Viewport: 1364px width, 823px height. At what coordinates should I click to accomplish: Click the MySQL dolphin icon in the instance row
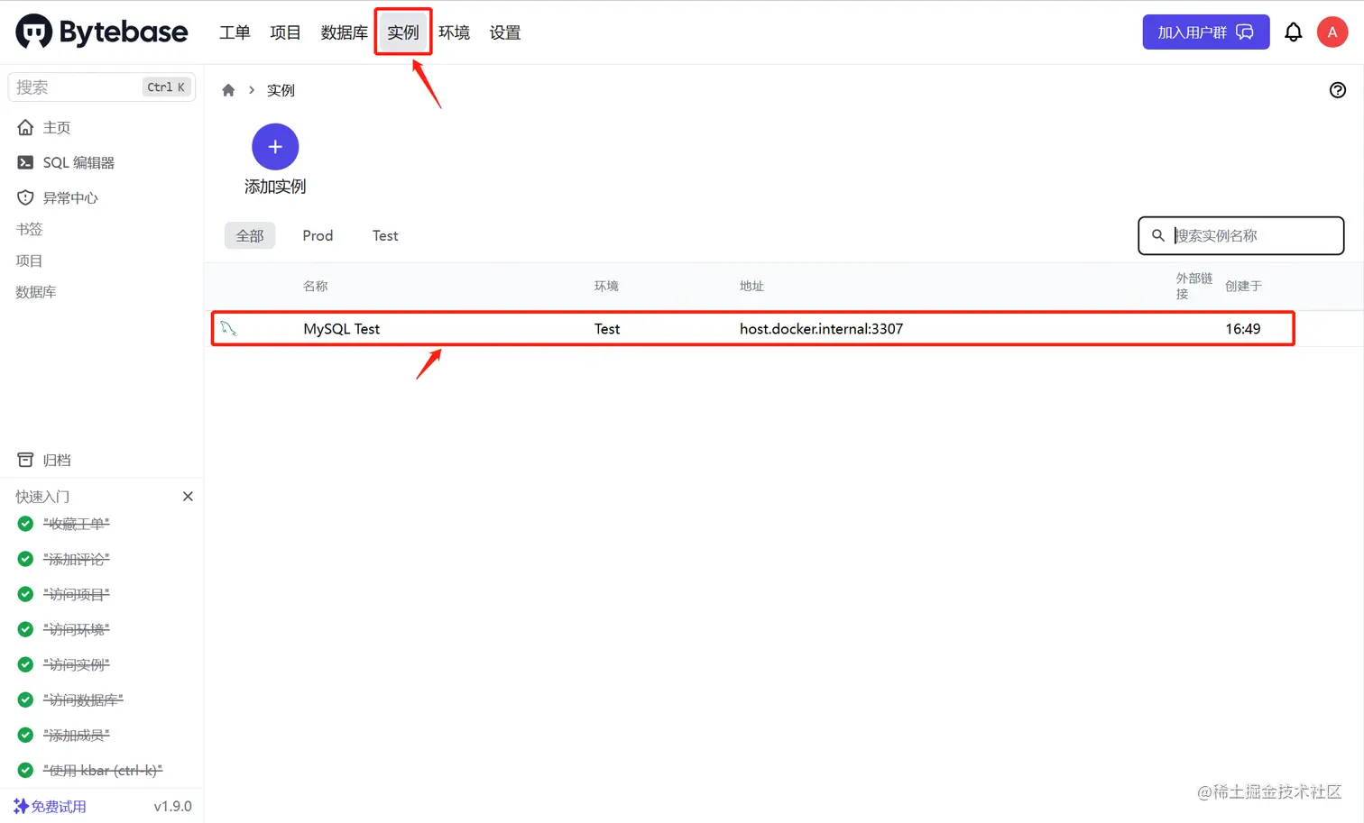(x=228, y=328)
